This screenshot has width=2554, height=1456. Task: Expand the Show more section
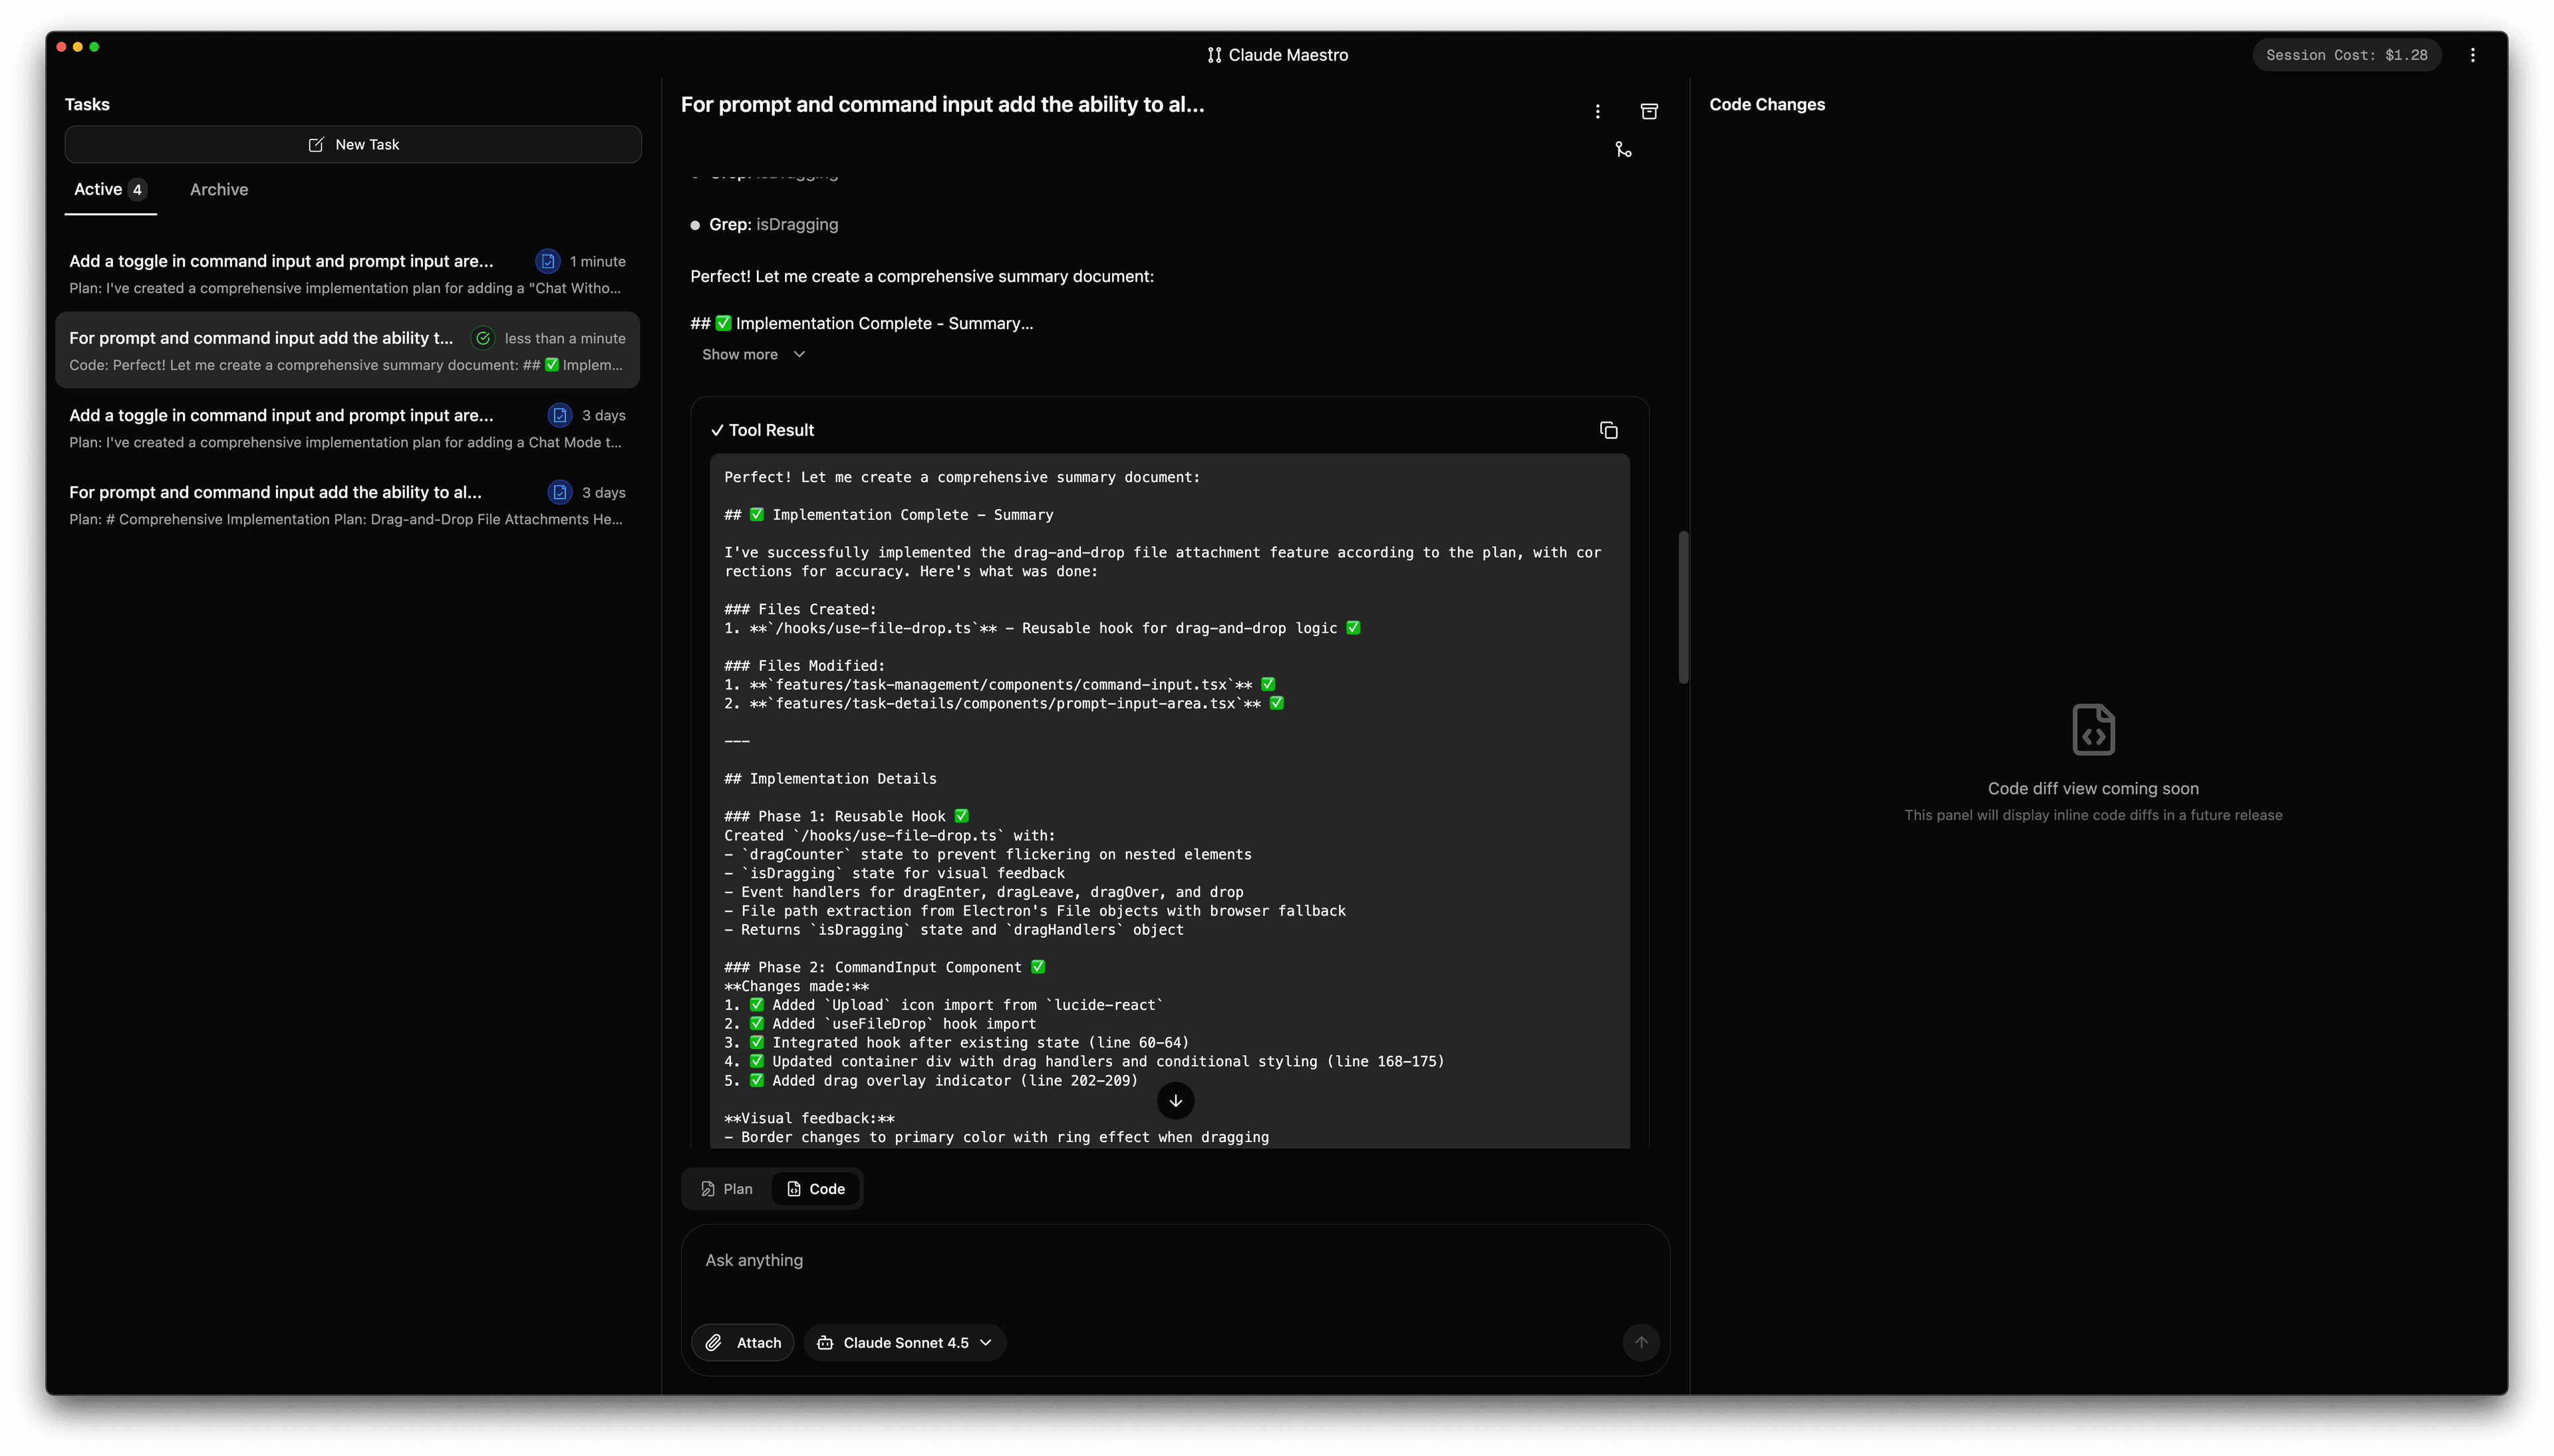[752, 354]
